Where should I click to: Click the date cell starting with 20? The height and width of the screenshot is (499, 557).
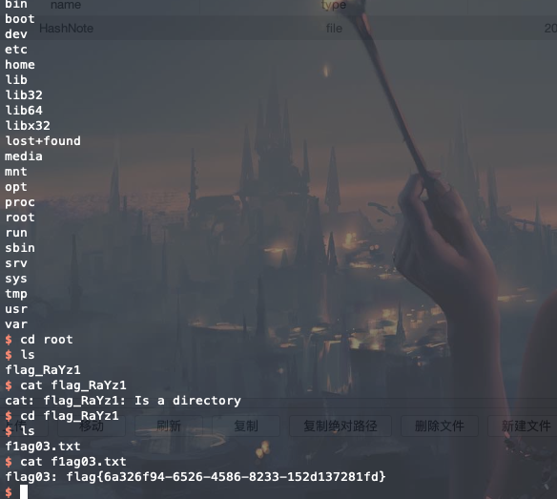(x=550, y=29)
